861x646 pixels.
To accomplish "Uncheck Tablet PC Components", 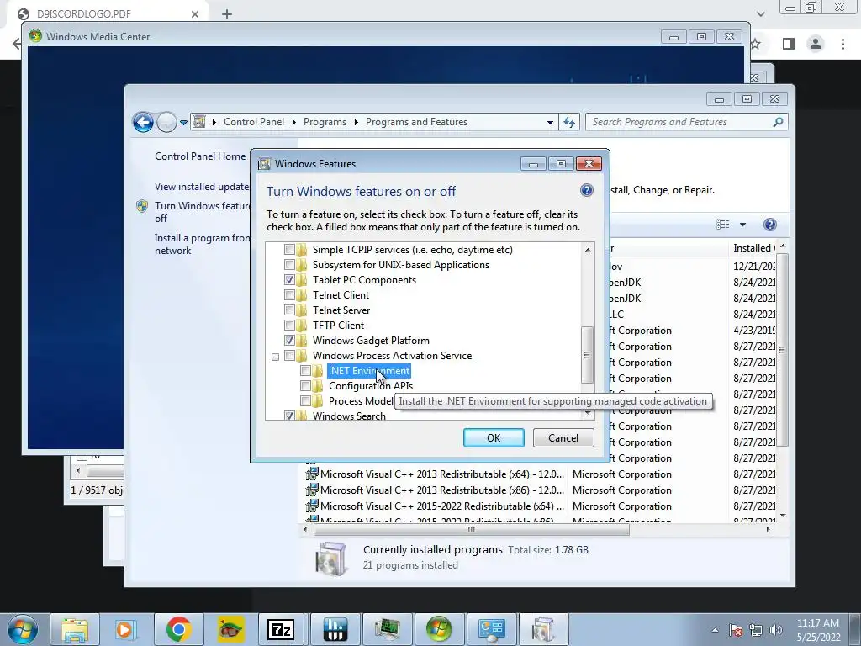I will pyautogui.click(x=289, y=279).
